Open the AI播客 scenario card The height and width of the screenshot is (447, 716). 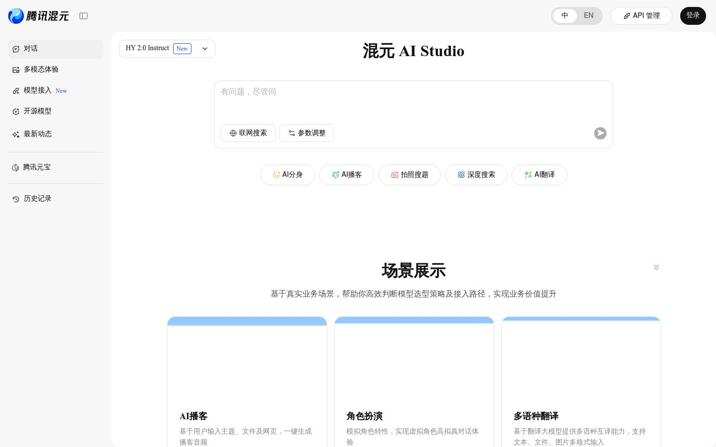tap(247, 382)
